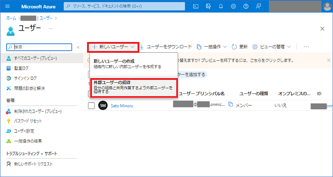Click the key icon for パスワード リセット
333x177 pixels.
click(8, 121)
